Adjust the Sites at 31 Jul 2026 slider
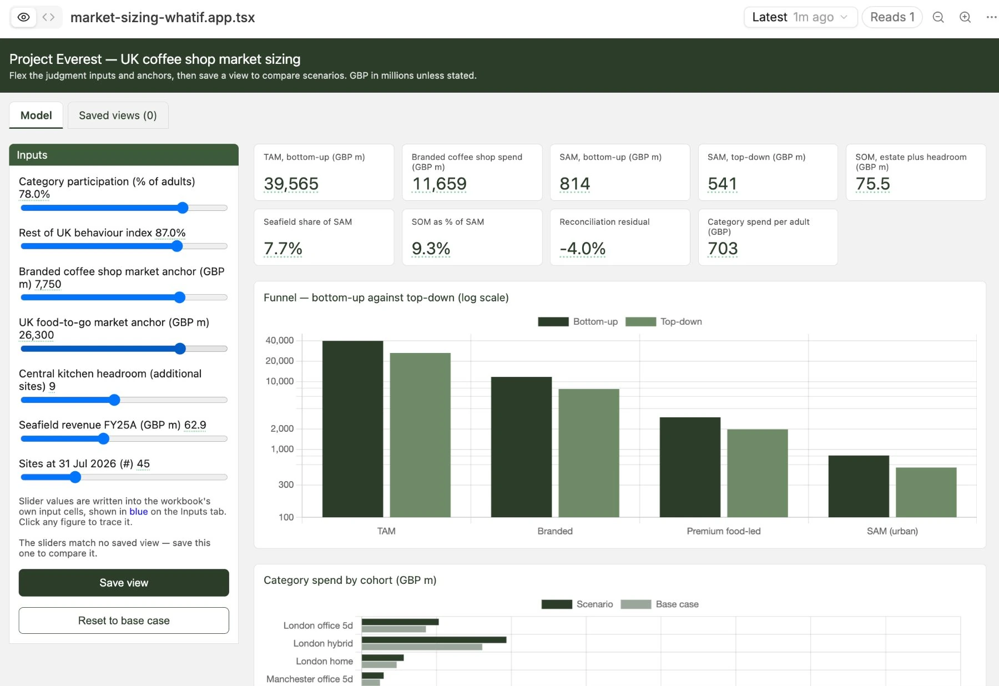 click(x=124, y=477)
